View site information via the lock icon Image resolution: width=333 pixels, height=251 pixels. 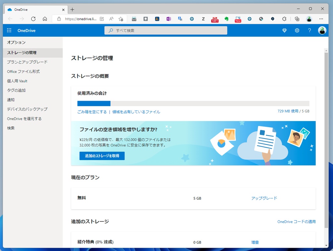[59, 19]
